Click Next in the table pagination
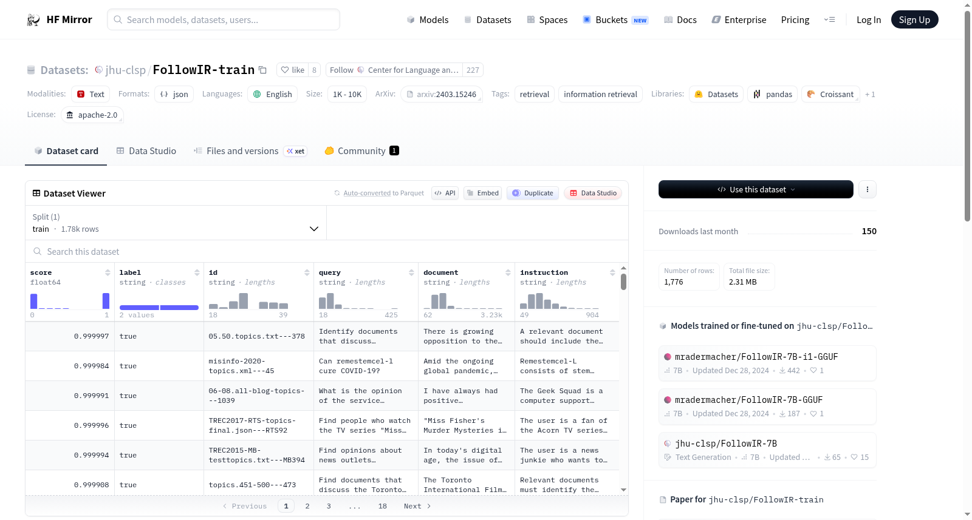Image resolution: width=972 pixels, height=520 pixels. pyautogui.click(x=417, y=506)
